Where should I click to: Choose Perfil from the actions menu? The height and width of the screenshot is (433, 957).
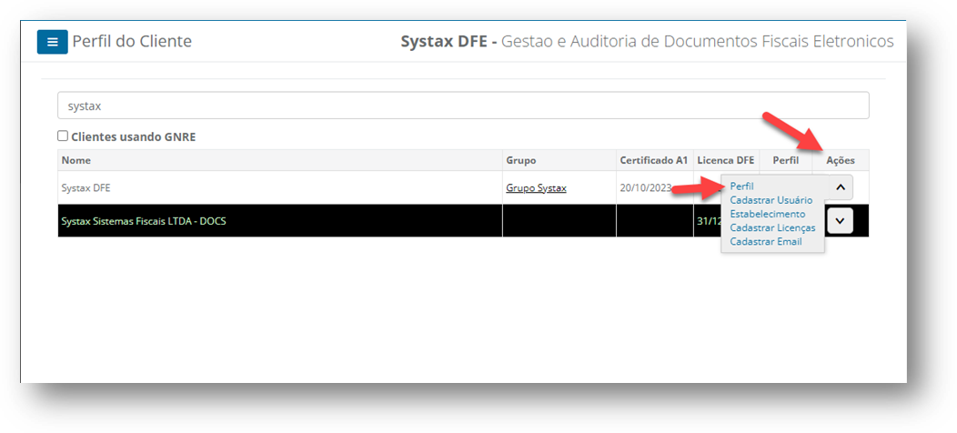(741, 186)
